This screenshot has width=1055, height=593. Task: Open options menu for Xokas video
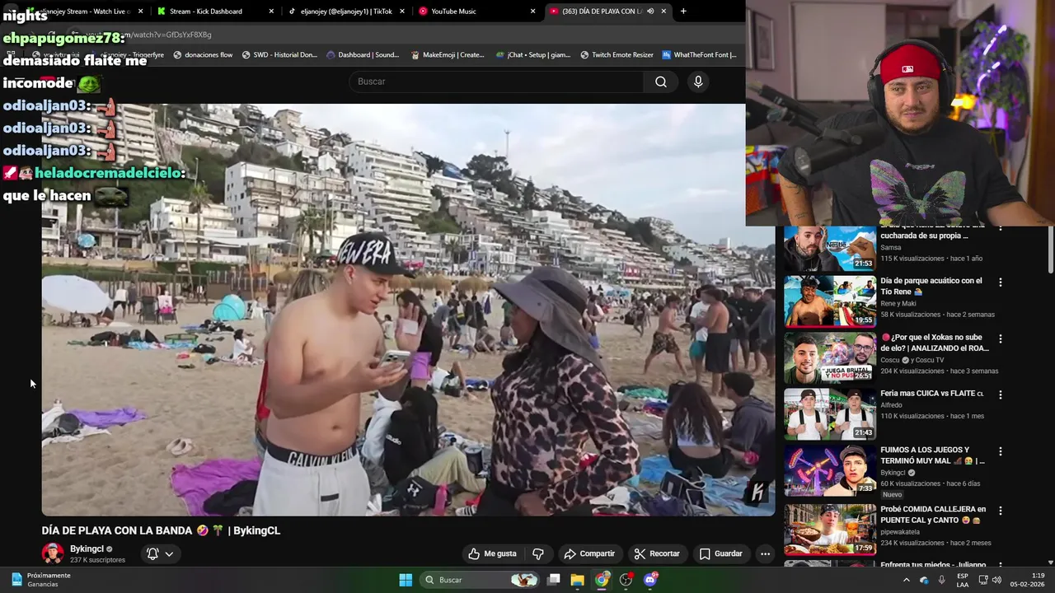click(1001, 339)
